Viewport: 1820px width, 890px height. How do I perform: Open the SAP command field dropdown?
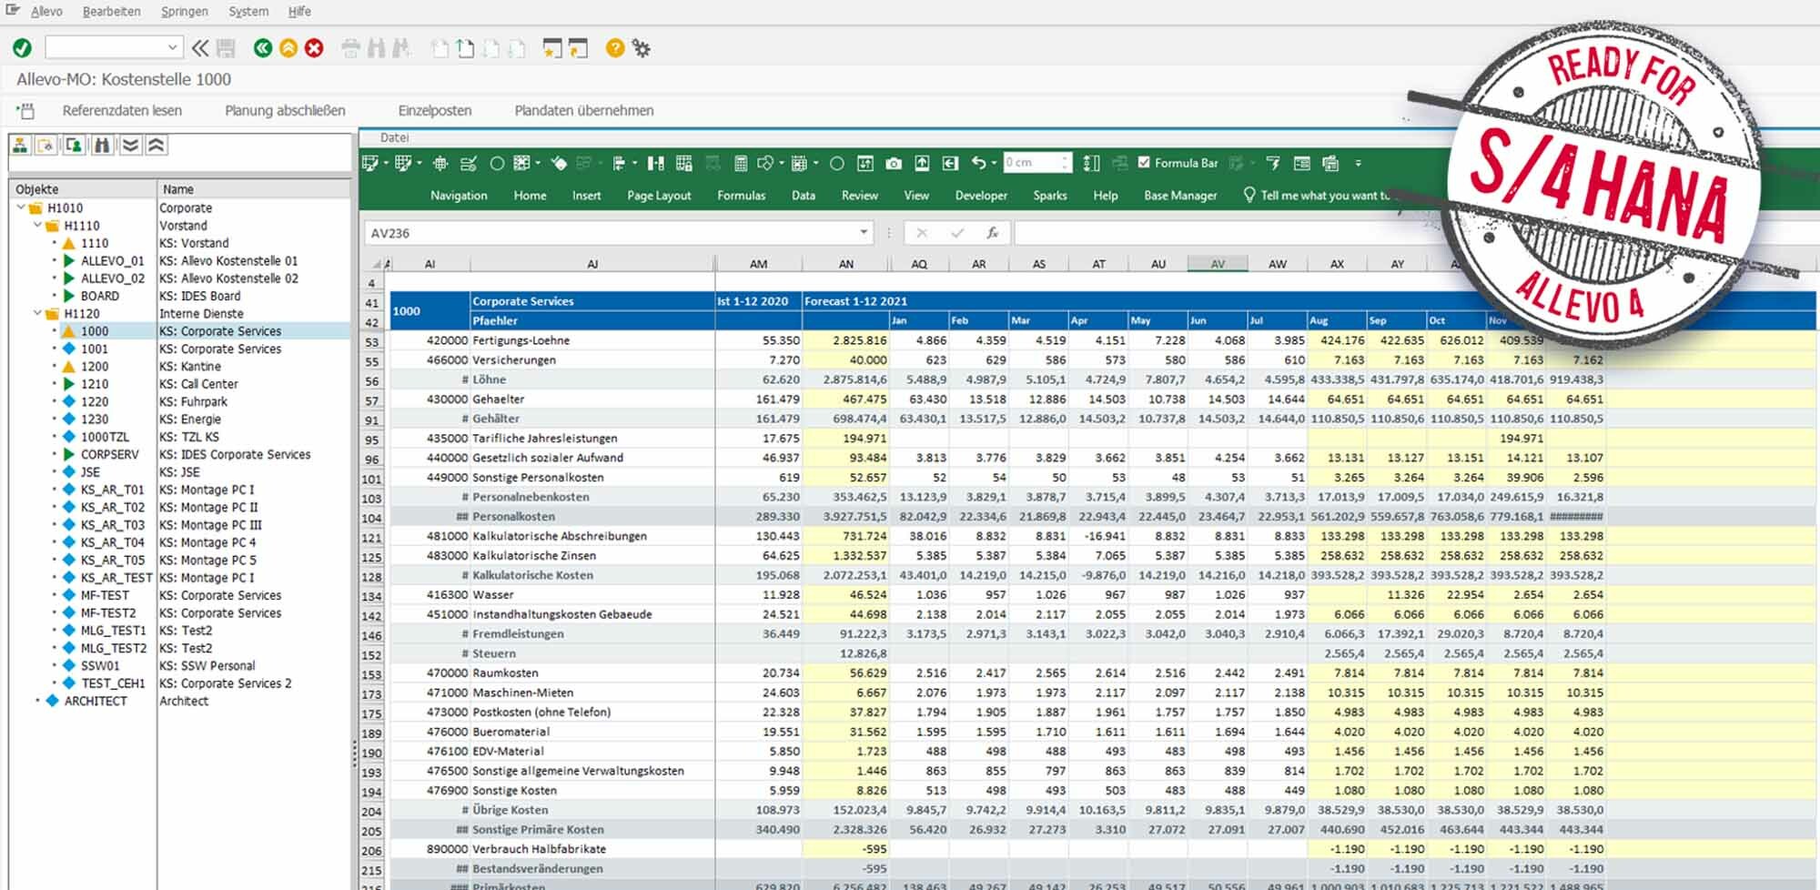coord(172,47)
